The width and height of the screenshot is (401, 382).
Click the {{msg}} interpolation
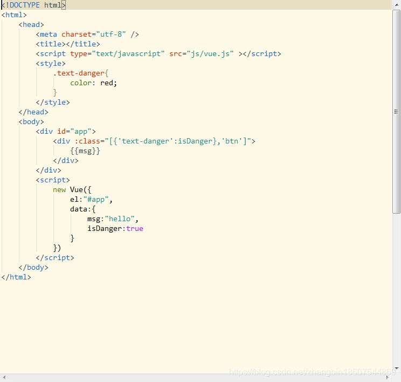(x=85, y=151)
